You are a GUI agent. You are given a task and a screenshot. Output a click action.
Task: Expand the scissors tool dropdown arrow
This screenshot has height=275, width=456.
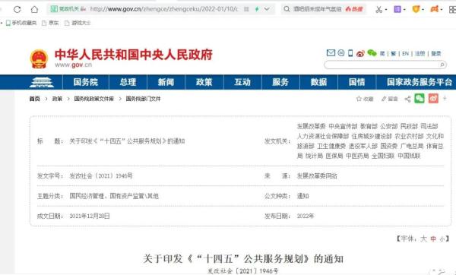point(386,10)
